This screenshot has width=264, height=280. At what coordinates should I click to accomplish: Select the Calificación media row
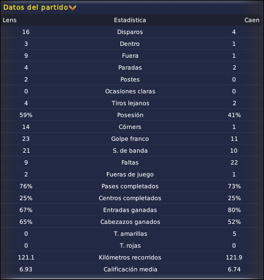coord(131,269)
